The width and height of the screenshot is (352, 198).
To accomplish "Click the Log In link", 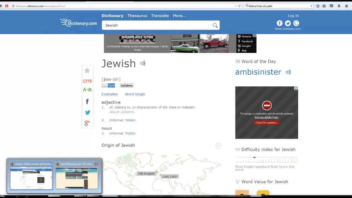I will [293, 16].
